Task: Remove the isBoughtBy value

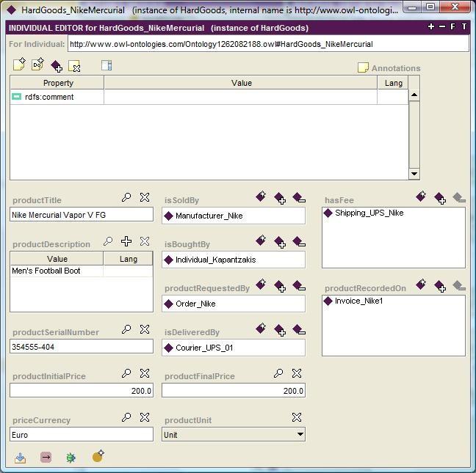Action: pyautogui.click(x=299, y=241)
